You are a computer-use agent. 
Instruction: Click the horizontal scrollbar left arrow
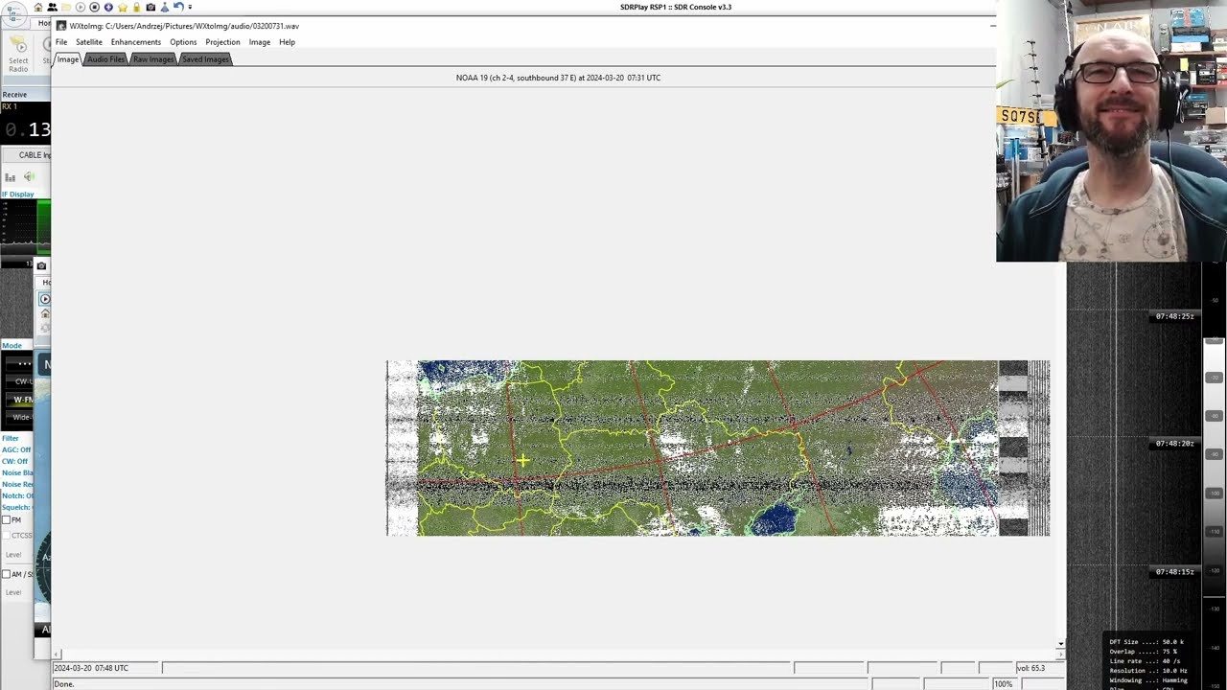point(57,655)
